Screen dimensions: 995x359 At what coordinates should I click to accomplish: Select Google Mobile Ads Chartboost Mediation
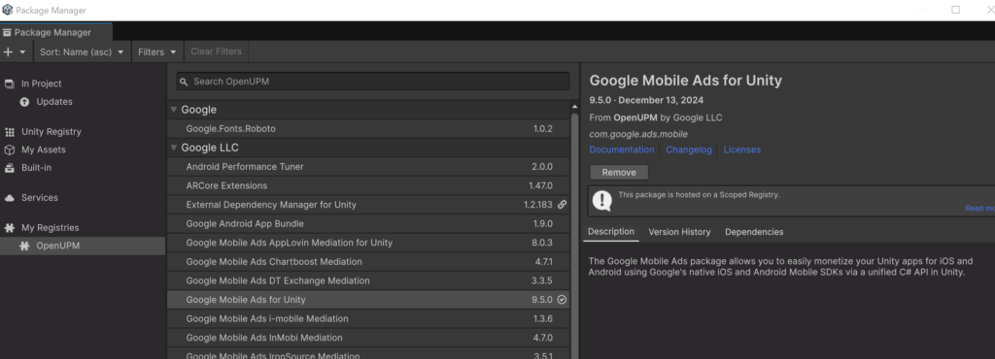click(x=368, y=262)
